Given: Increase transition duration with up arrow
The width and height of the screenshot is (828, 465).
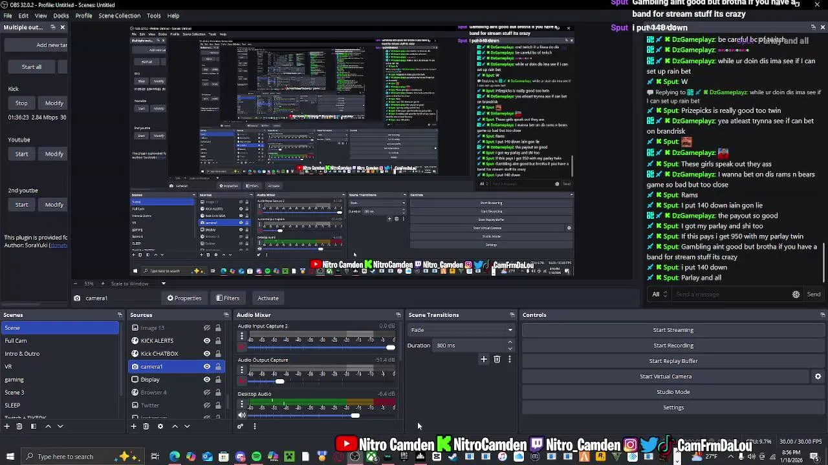Looking at the screenshot, I should pos(510,342).
